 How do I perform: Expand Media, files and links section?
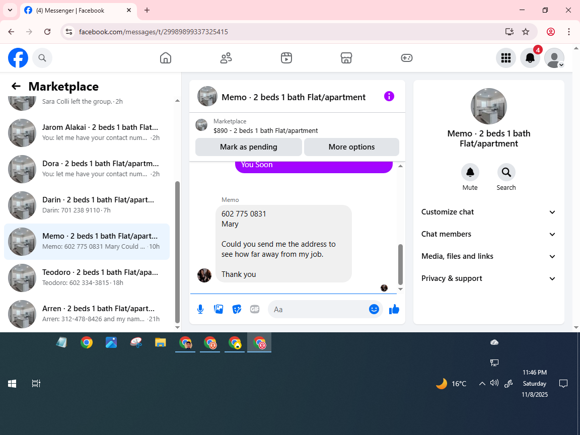(x=489, y=256)
